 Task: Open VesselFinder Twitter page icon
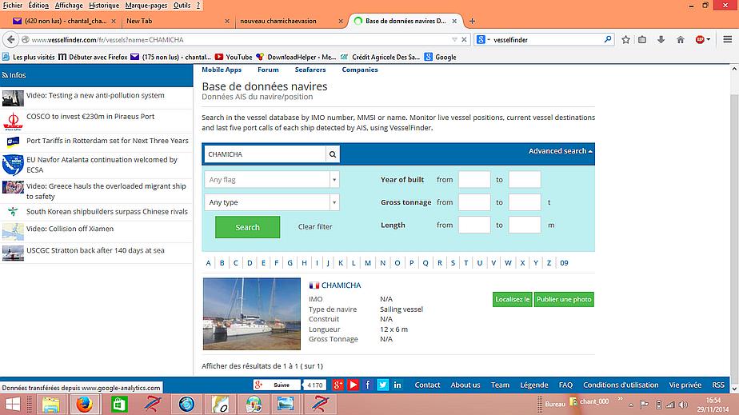pyautogui.click(x=382, y=385)
